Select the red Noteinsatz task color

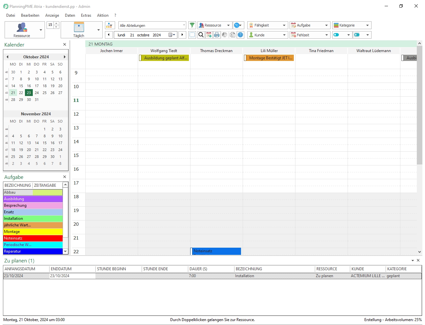[33, 238]
